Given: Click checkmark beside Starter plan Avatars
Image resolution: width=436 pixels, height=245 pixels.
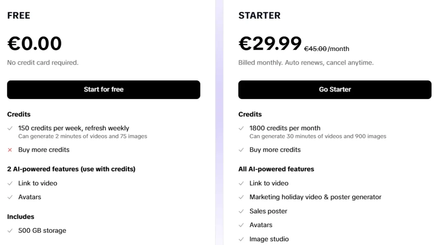Looking at the screenshot, I should point(241,225).
